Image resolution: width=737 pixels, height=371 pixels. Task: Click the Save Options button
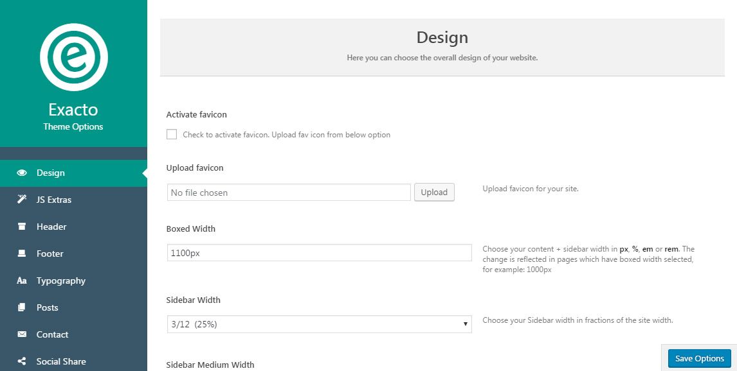pos(699,359)
